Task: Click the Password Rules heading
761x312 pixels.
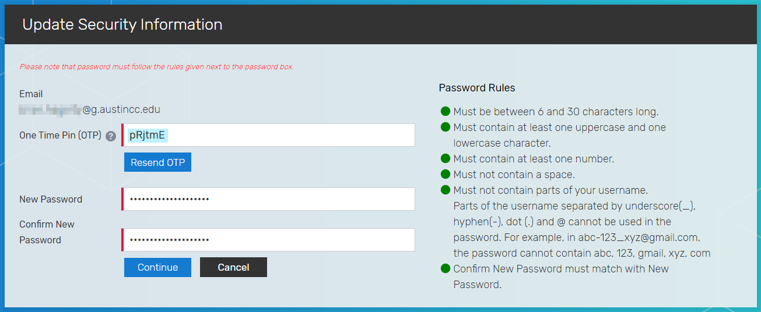Action: click(x=477, y=88)
